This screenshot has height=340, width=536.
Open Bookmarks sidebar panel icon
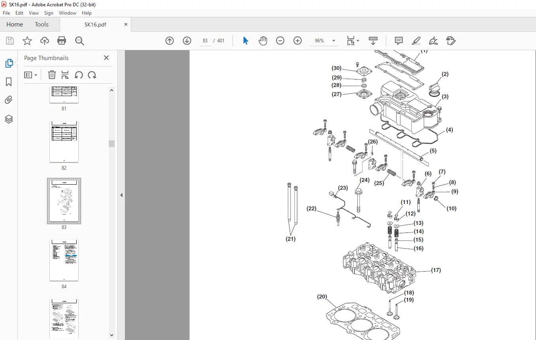click(9, 82)
